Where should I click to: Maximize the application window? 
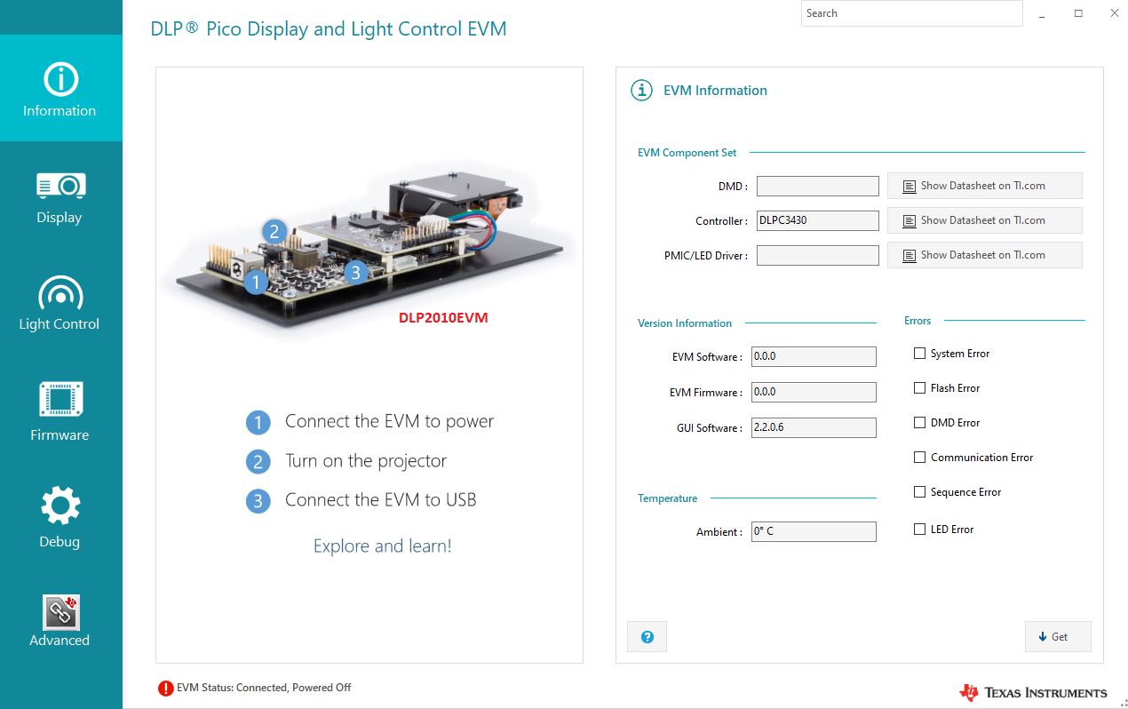1078,13
